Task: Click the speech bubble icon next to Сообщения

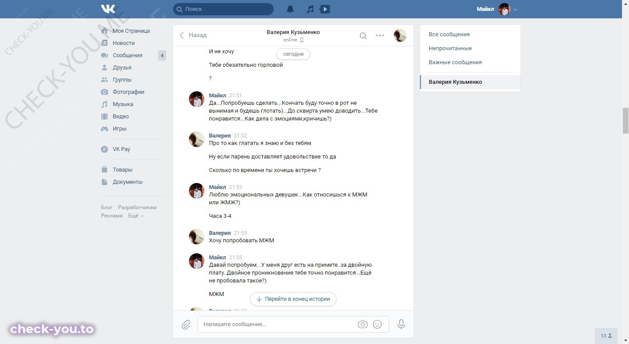Action: (x=104, y=55)
